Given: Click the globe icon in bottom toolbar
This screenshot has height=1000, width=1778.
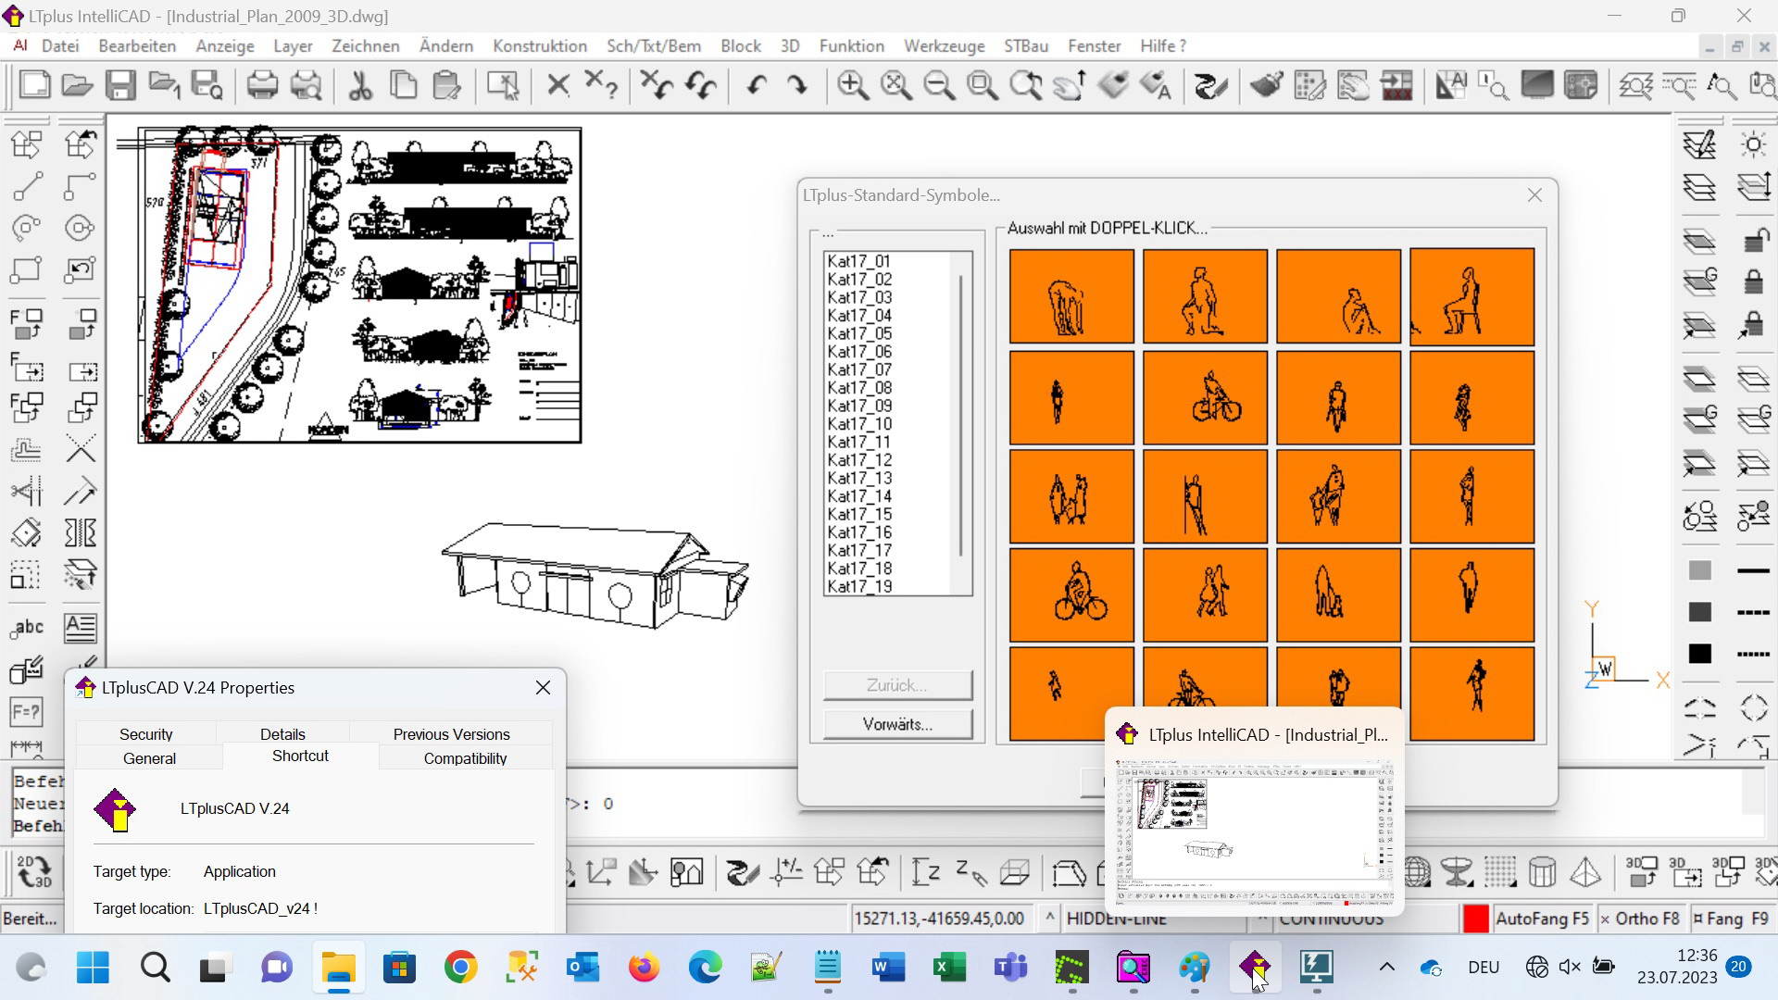Looking at the screenshot, I should point(1416,871).
